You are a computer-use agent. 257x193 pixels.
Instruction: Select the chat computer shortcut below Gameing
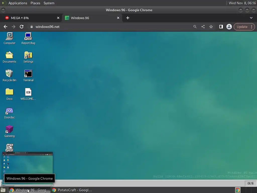(x=10, y=148)
